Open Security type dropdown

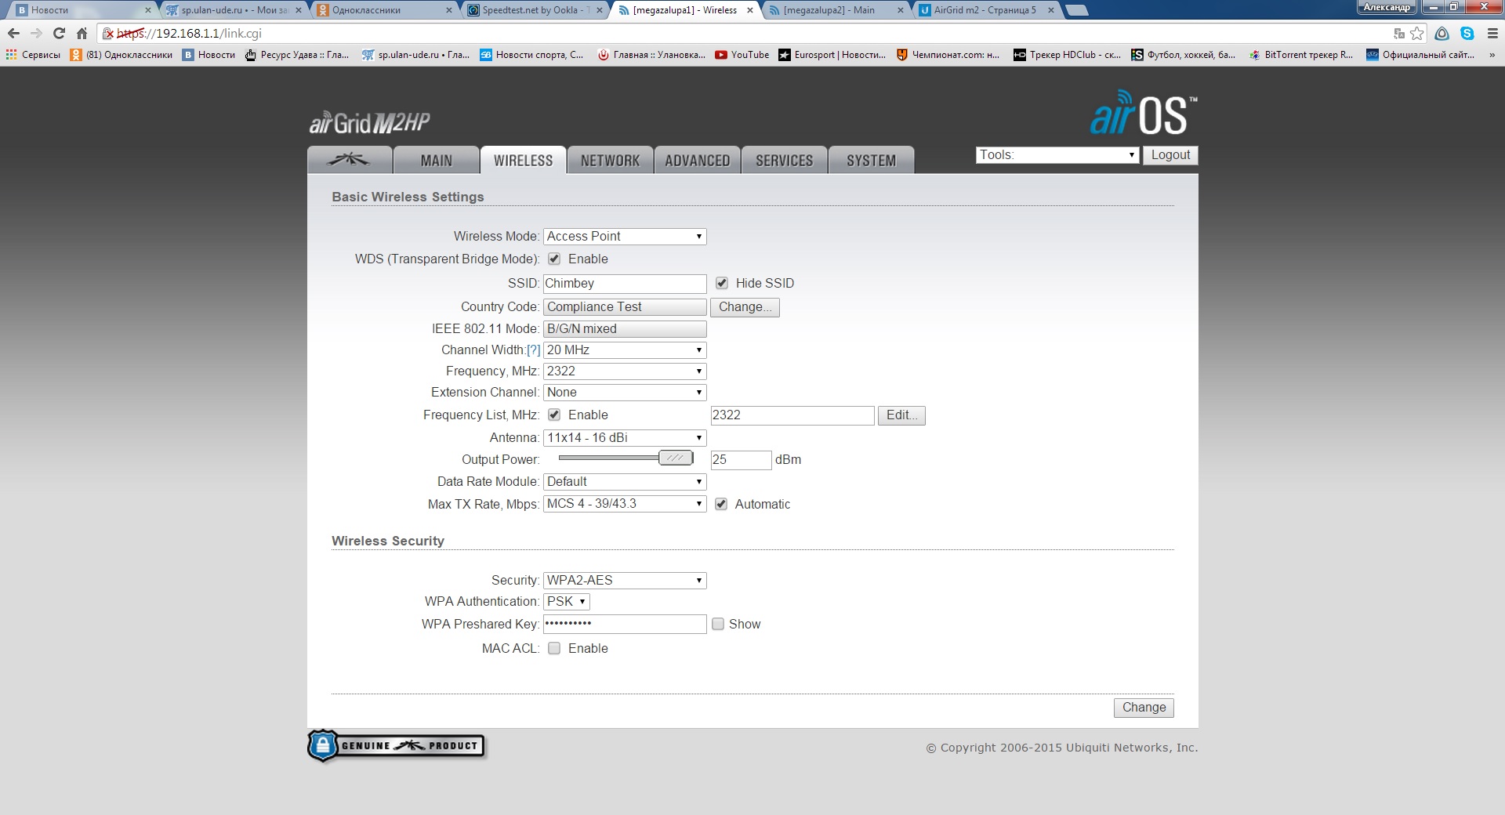tap(625, 581)
